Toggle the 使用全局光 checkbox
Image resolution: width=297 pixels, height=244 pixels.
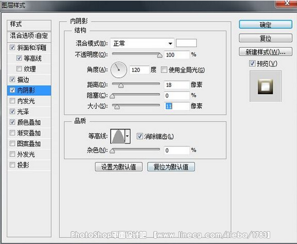(x=164, y=70)
